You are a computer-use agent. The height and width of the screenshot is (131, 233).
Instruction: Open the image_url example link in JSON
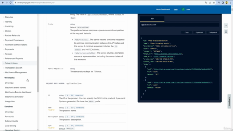(x=168, y=54)
